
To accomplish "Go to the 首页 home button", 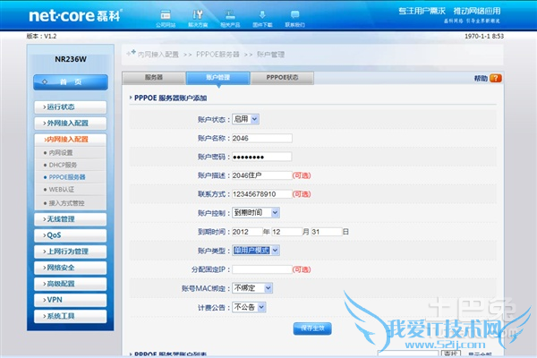I will coord(71,82).
